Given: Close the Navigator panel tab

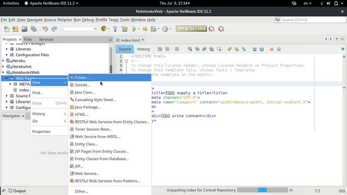Looking at the screenshot, I should pos(23,116).
